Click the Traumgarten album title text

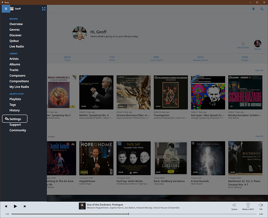[x=161, y=115]
